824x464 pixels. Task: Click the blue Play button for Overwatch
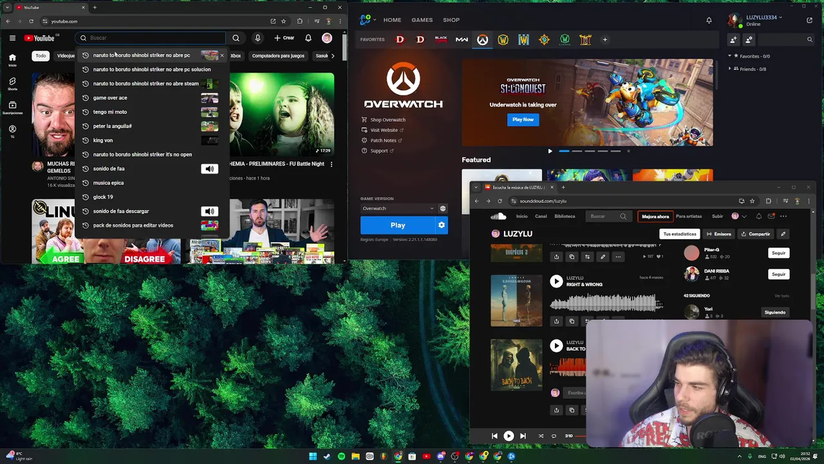point(398,225)
